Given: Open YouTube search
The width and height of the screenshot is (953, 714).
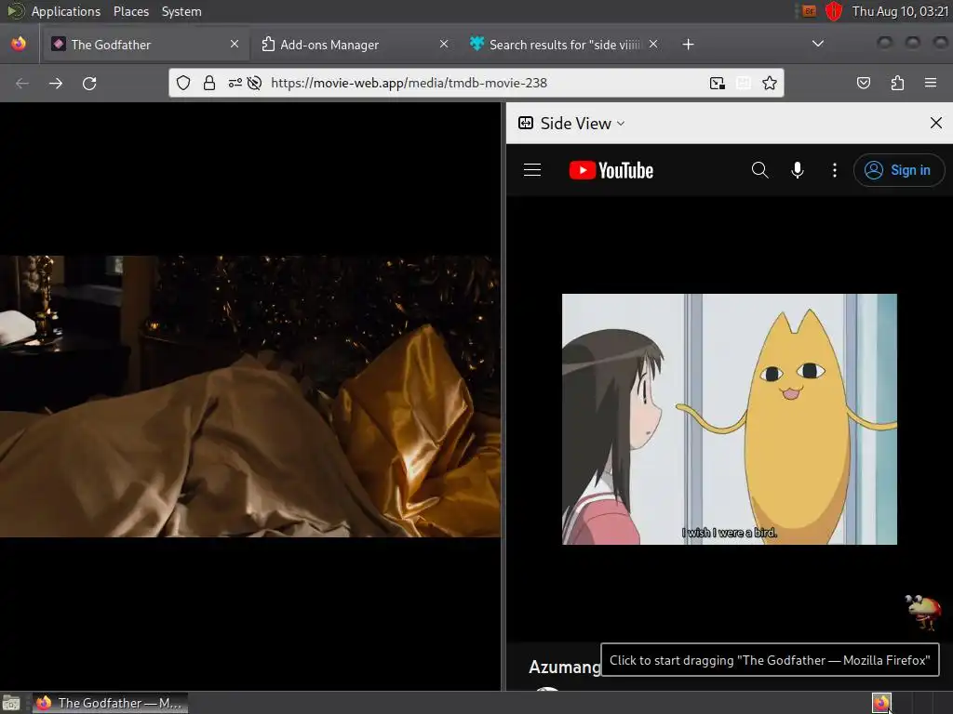Looking at the screenshot, I should 759,170.
